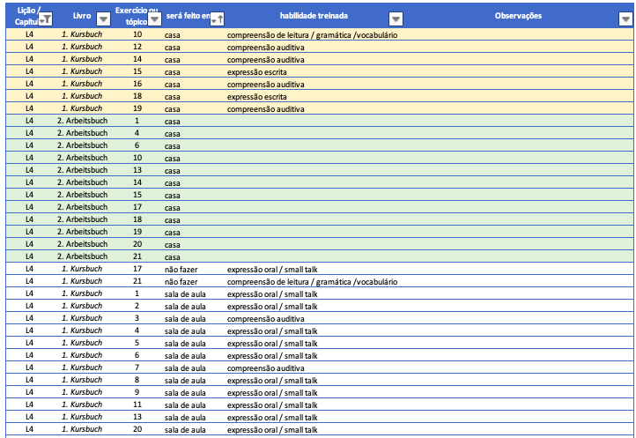Open the Lição / Capítulo filter dropdown

tap(46, 19)
